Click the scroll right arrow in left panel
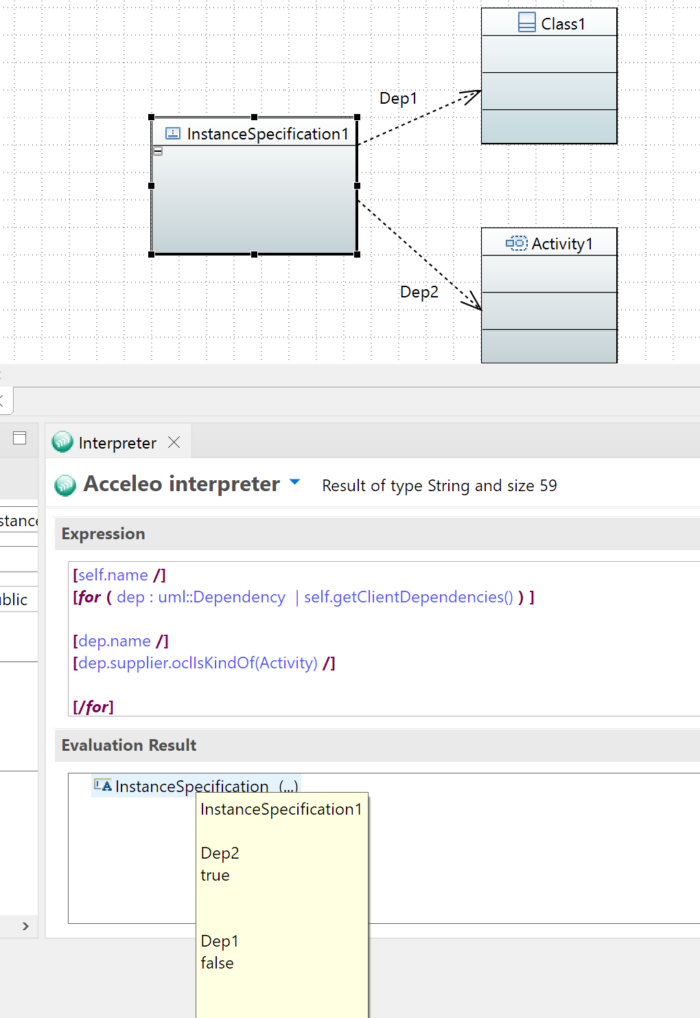Viewport: 700px width, 1018px height. pos(25,926)
